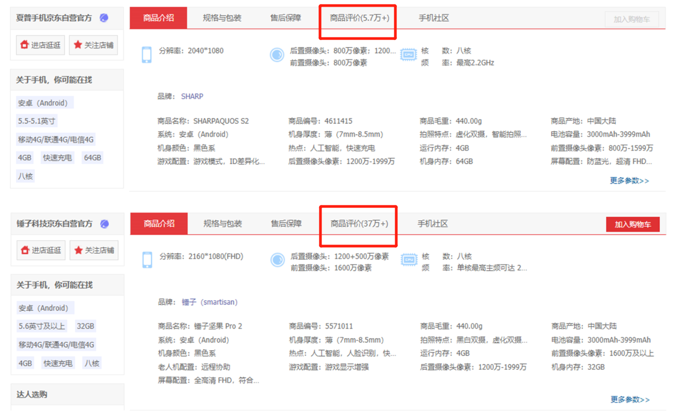Switch to 规格与包装 tab in the 锤子 section
The width and height of the screenshot is (673, 412).
point(223,224)
